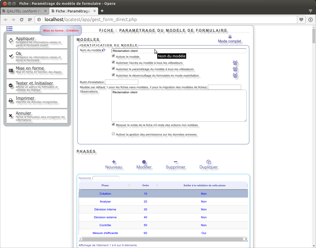The height and width of the screenshot is (248, 316).
Task: Click the page vertical scrollbar thumb
Action: click(x=314, y=36)
